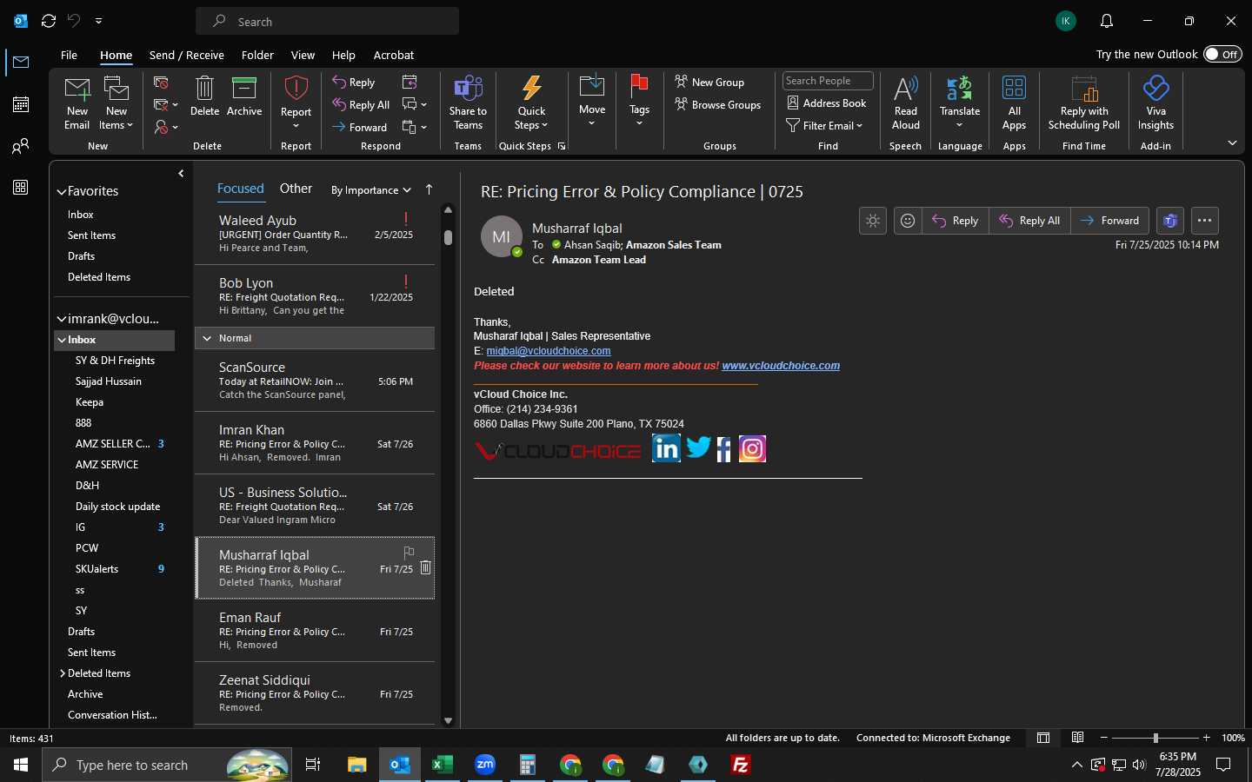Switch to Reading view in status bar
This screenshot has height=782, width=1252.
click(1077, 738)
